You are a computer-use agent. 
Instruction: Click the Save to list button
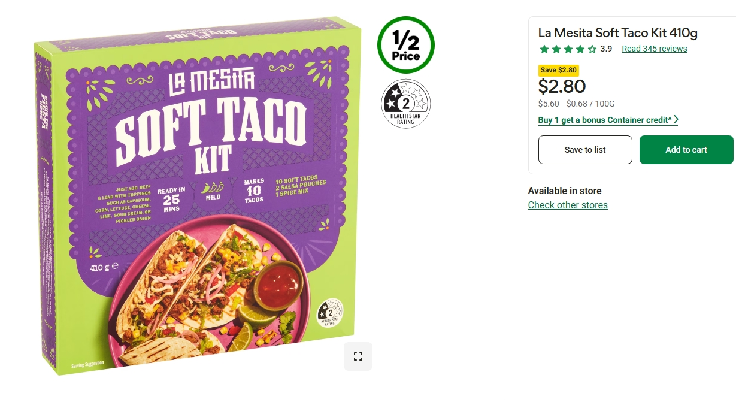[585, 150]
